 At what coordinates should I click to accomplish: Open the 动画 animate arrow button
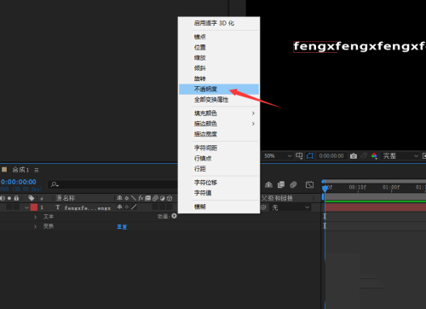174,216
